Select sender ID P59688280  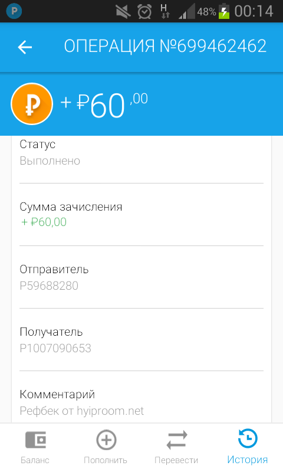pos(49,286)
